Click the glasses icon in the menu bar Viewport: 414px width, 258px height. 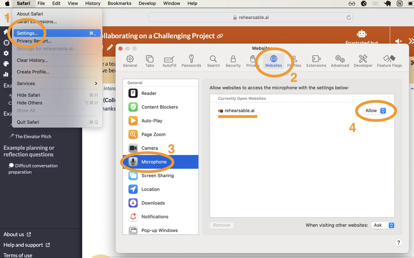pos(352,4)
